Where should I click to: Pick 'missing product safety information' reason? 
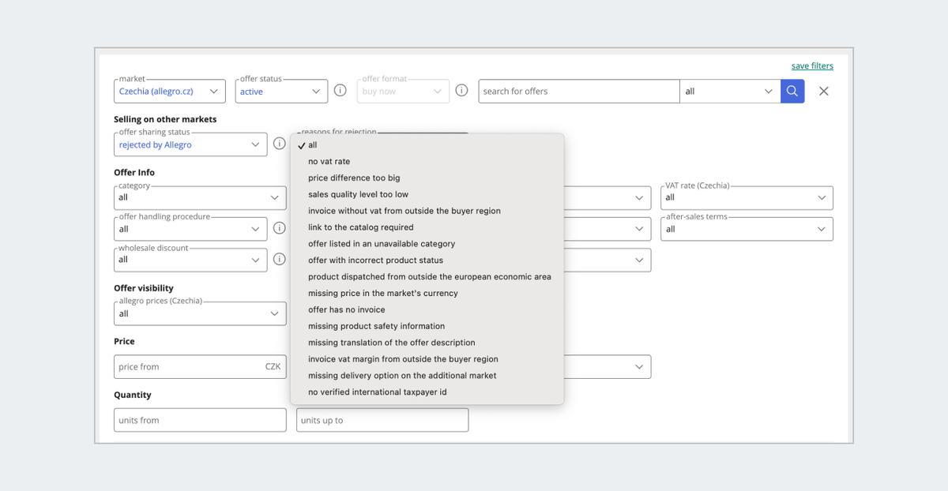[376, 326]
